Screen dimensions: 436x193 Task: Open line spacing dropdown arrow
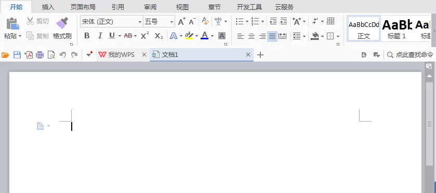coord(304,36)
